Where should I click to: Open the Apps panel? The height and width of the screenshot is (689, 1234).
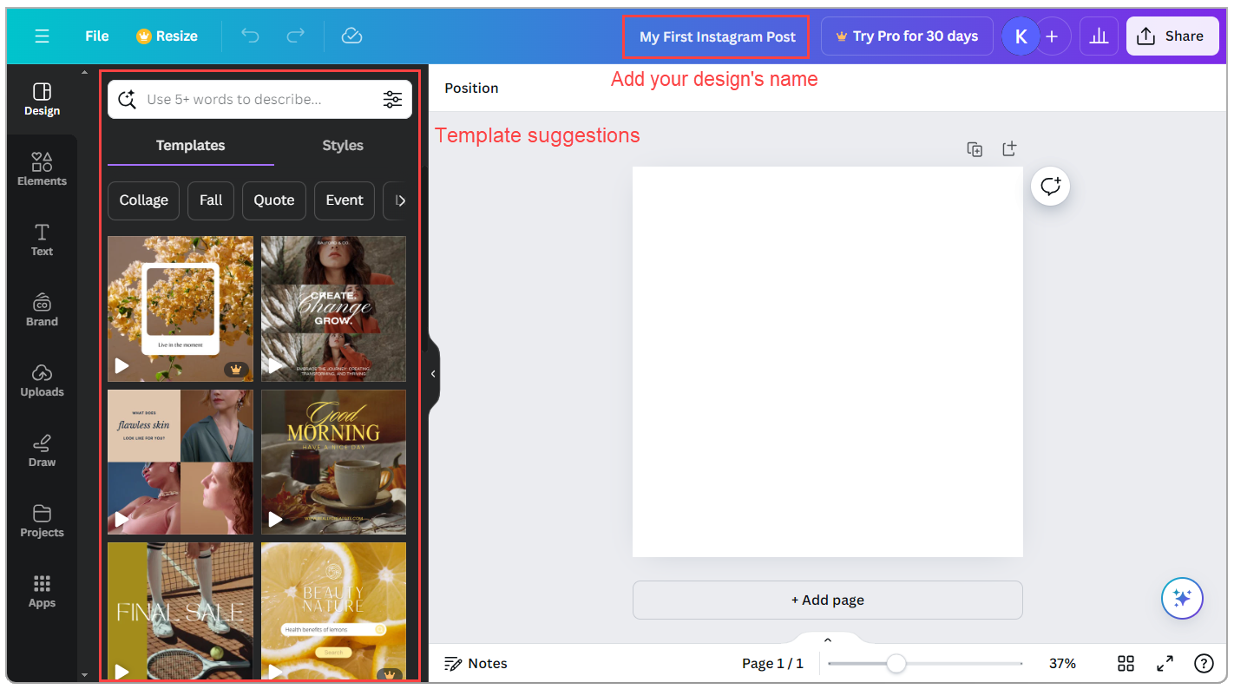42,590
